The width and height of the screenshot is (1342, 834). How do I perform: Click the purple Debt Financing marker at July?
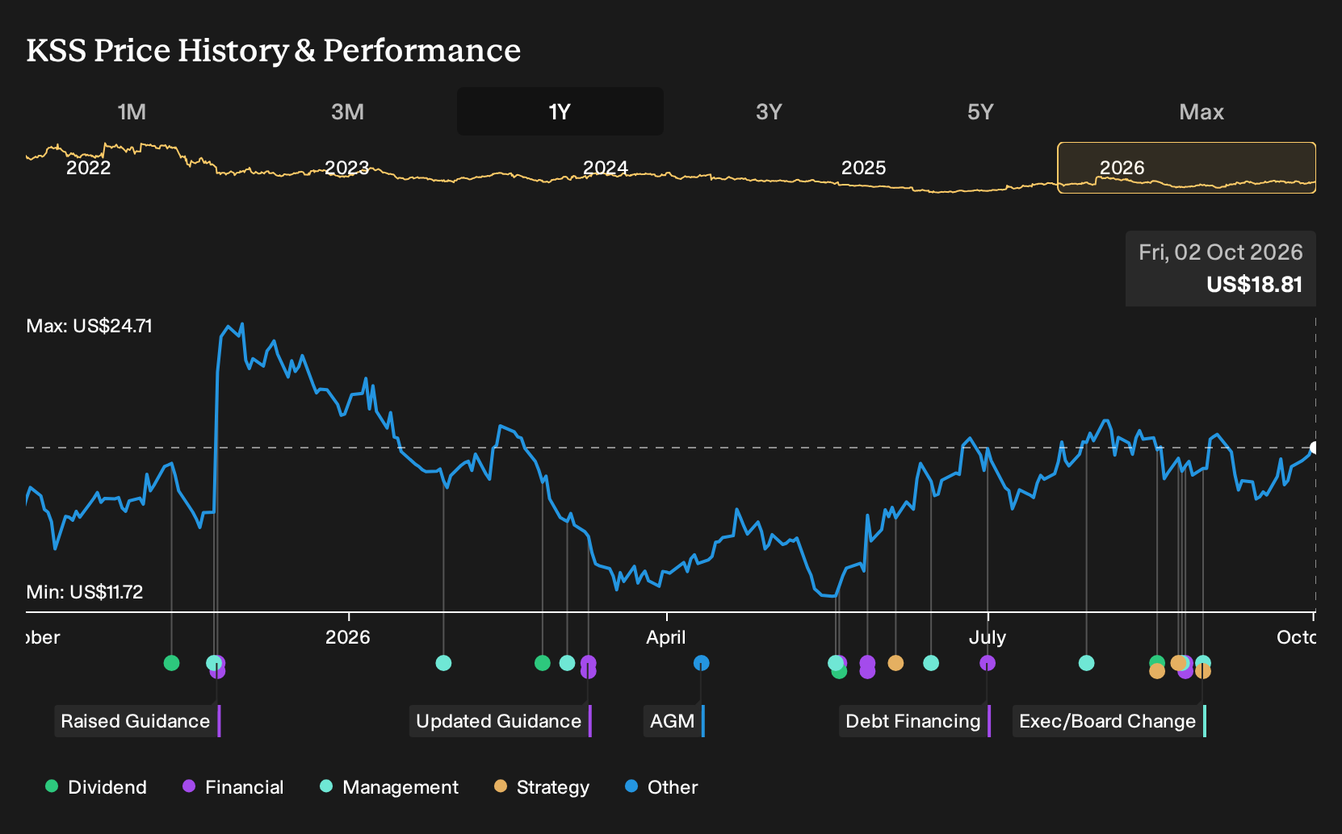[988, 663]
